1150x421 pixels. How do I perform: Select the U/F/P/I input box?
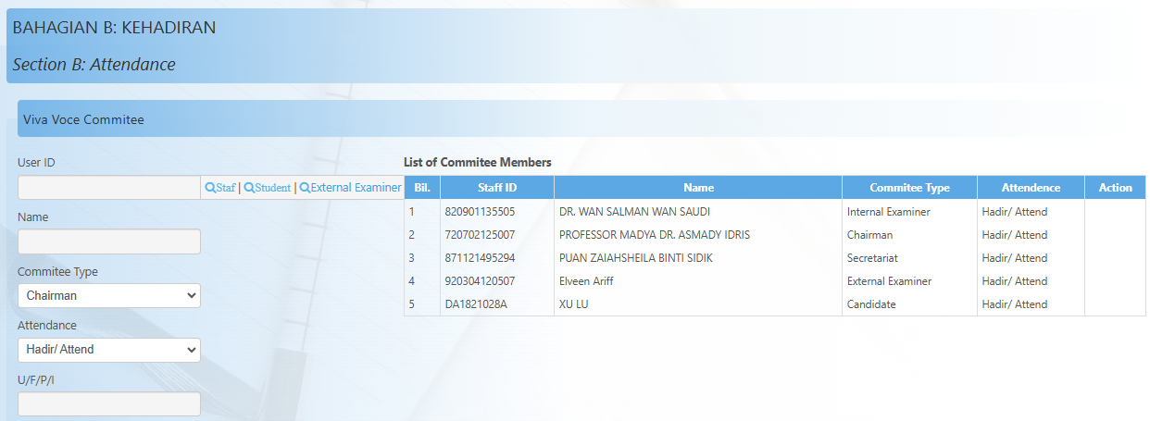[109, 404]
